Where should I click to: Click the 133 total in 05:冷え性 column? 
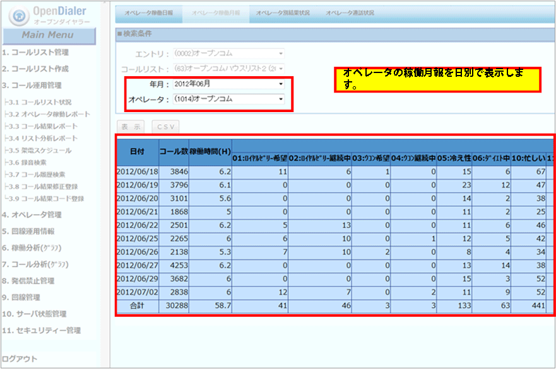coord(454,306)
